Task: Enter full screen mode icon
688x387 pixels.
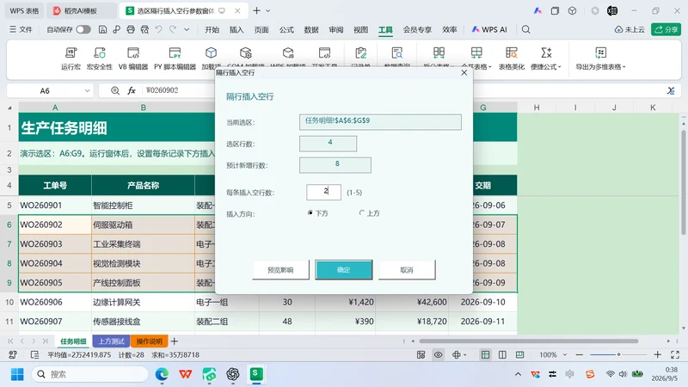Action: pos(675,354)
